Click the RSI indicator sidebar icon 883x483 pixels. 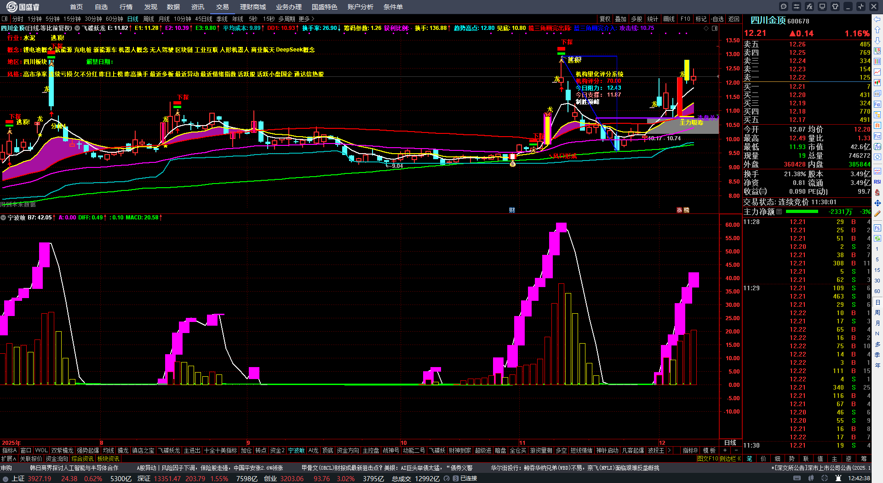(877, 182)
